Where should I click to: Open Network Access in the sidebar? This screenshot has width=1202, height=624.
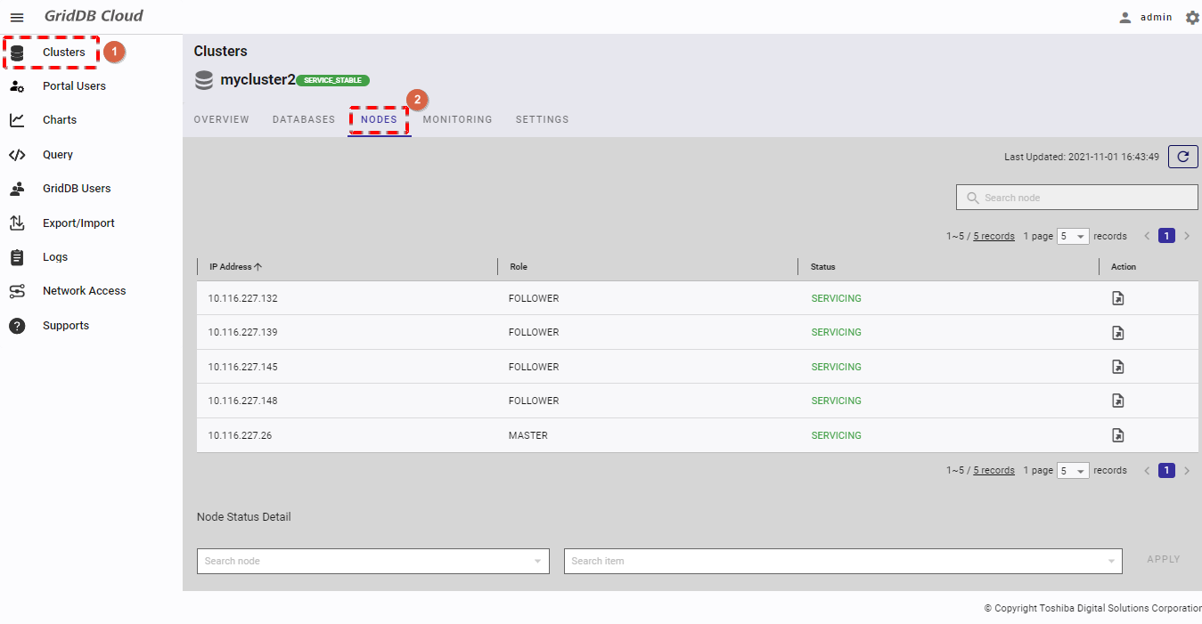tap(84, 291)
